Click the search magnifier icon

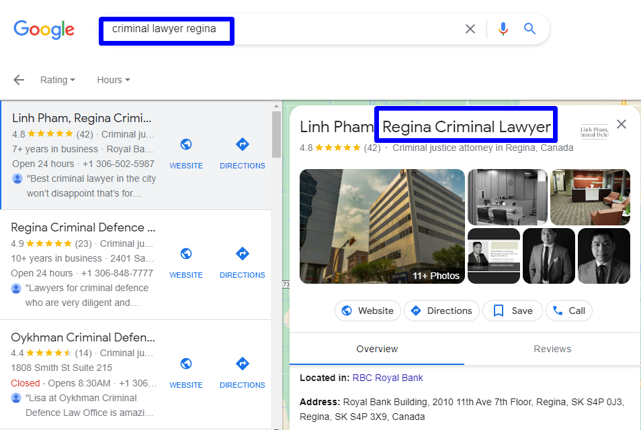tap(529, 28)
